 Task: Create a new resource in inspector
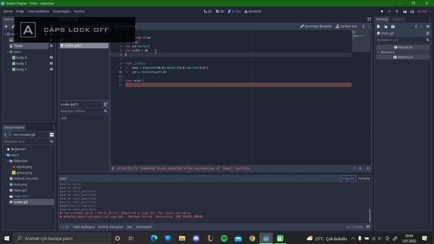[x=378, y=26]
